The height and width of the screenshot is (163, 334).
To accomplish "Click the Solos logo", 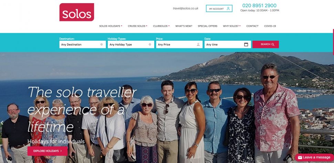I will click(77, 12).
